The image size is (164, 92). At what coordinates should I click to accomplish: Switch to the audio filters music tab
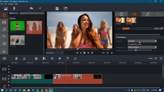[148, 14]
